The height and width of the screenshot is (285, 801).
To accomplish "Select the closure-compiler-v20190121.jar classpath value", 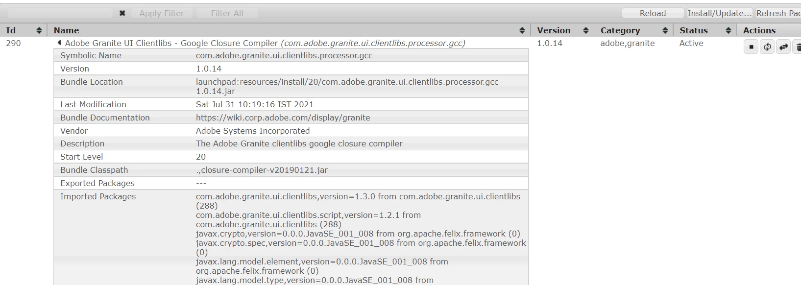I will pyautogui.click(x=262, y=170).
